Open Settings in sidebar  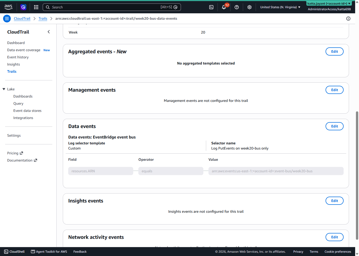14,135
